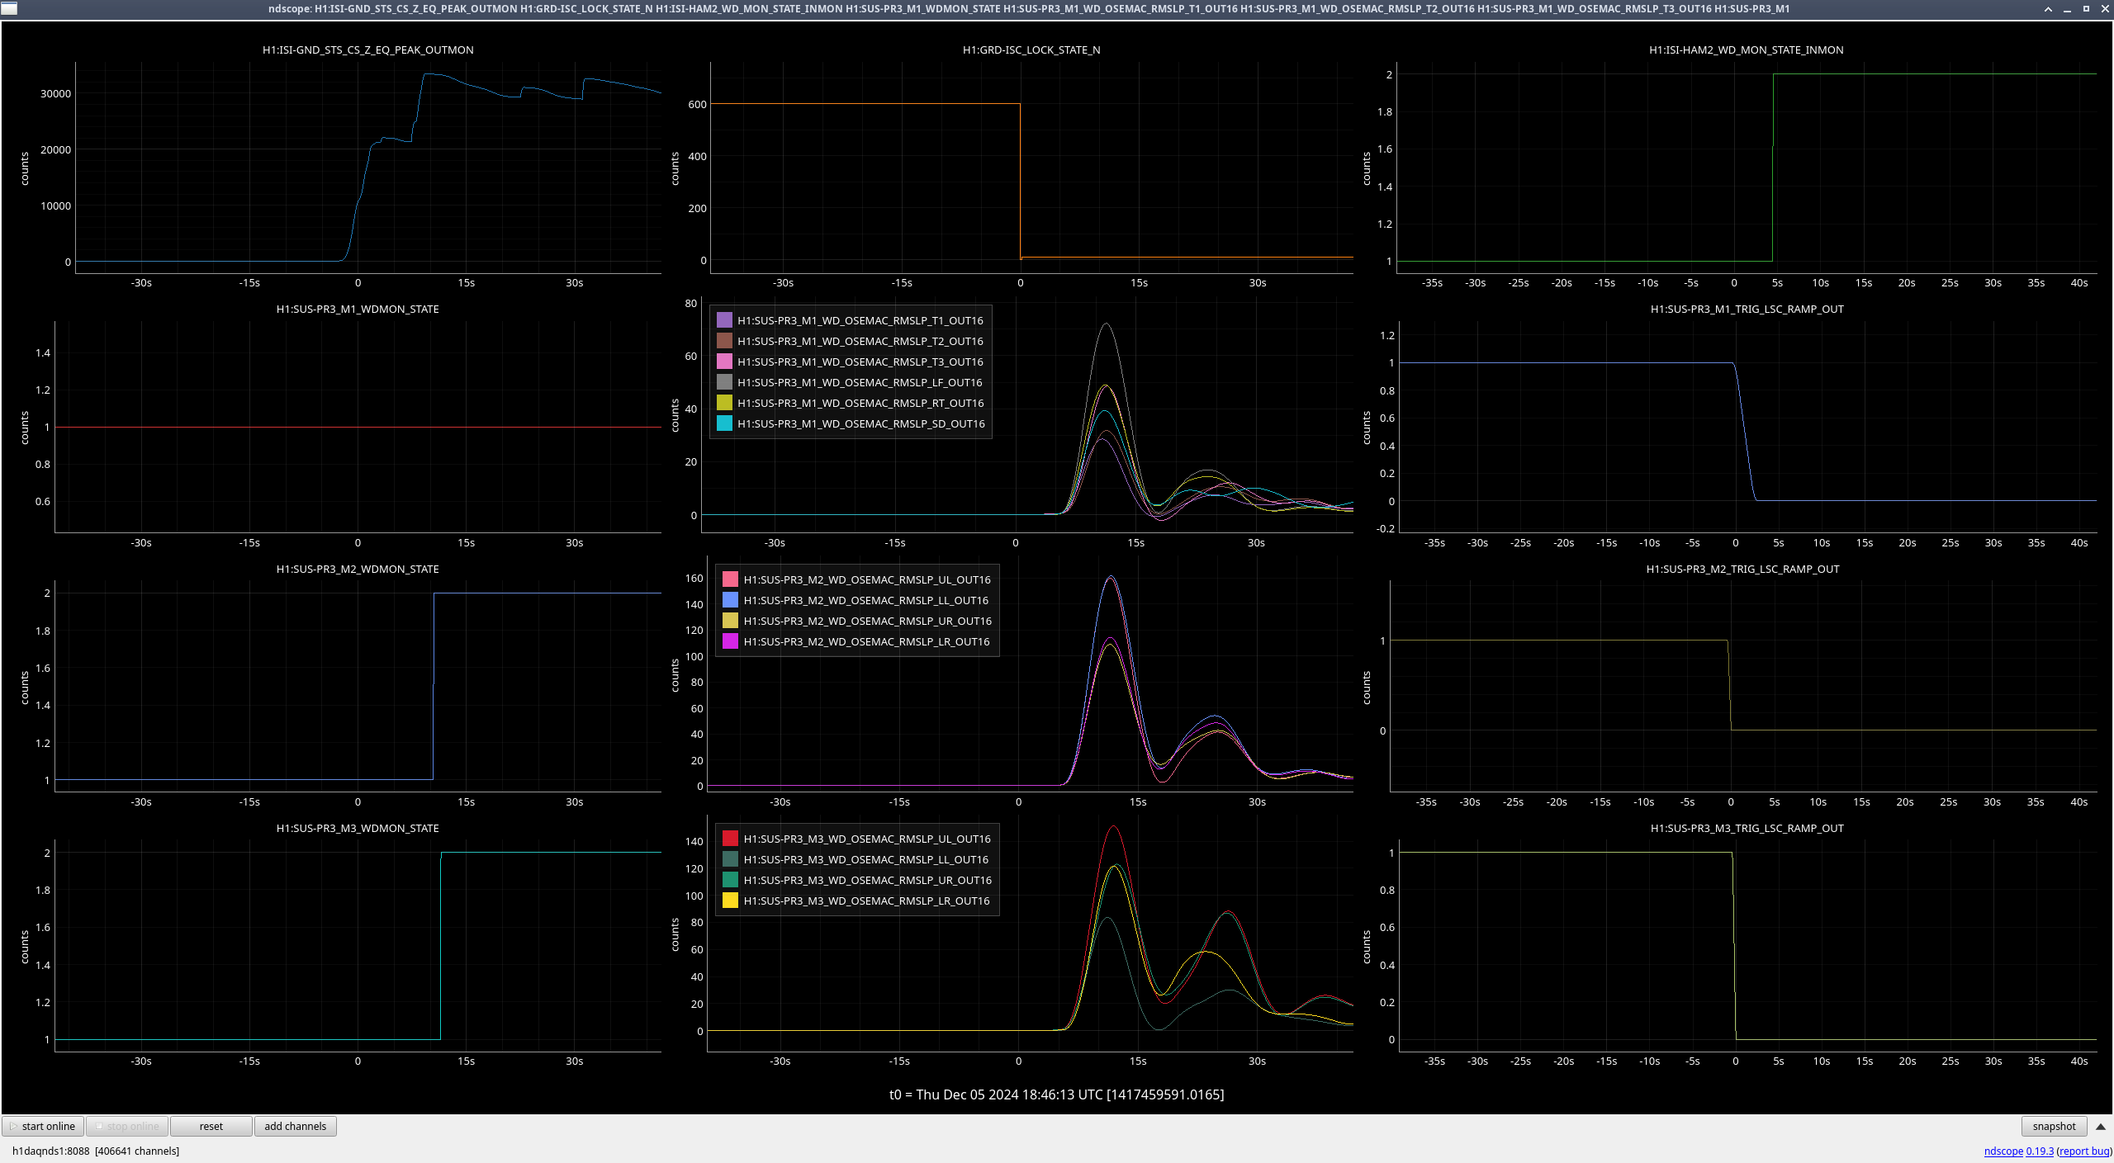Minimize the ndscope window

click(2067, 8)
